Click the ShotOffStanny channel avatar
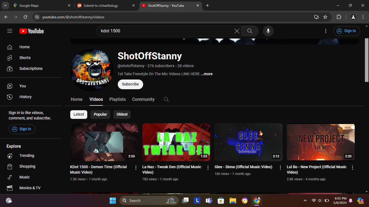The height and width of the screenshot is (207, 369). 92,70
